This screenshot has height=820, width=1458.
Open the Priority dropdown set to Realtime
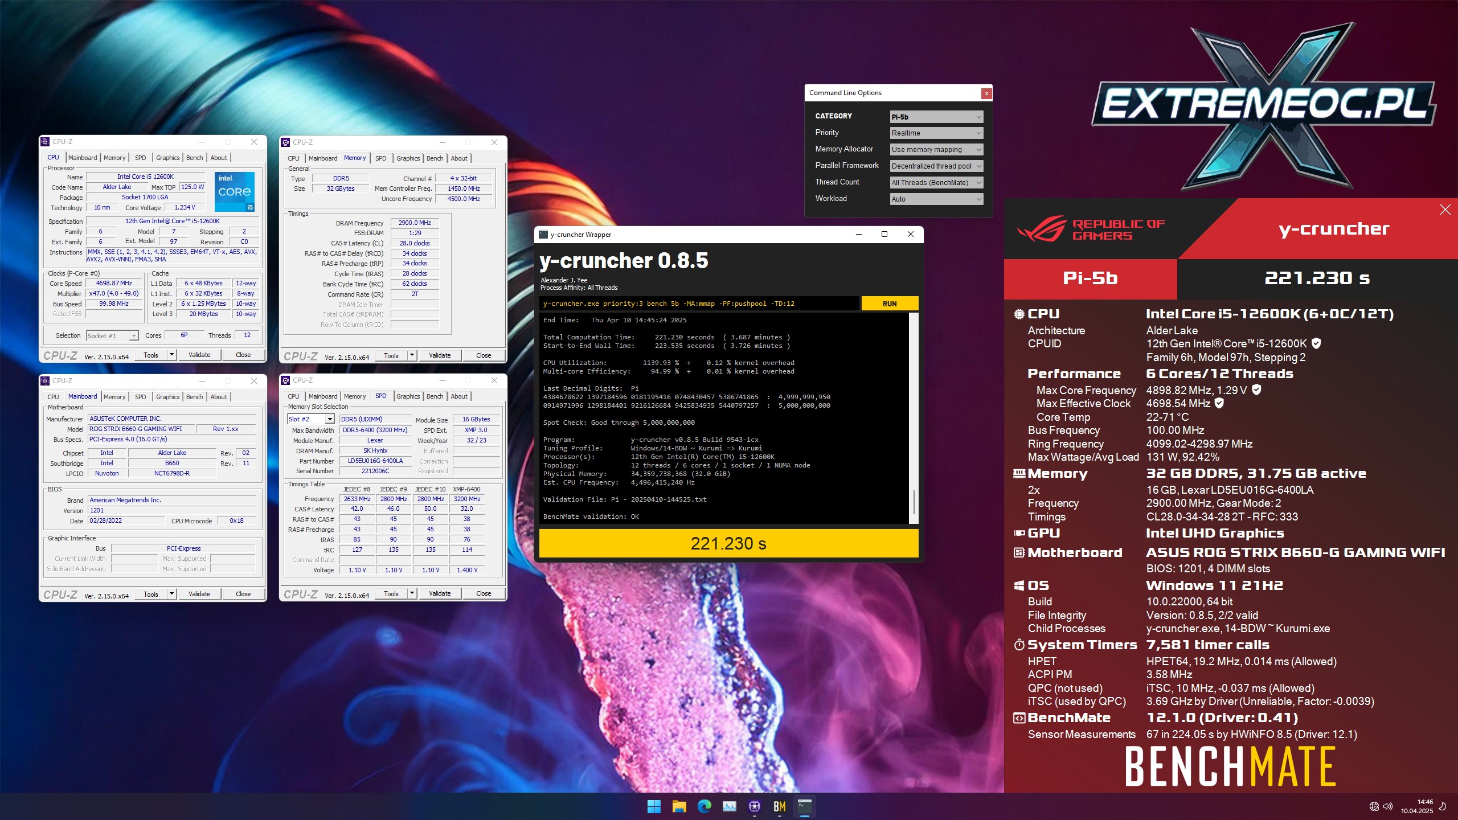[x=936, y=133]
